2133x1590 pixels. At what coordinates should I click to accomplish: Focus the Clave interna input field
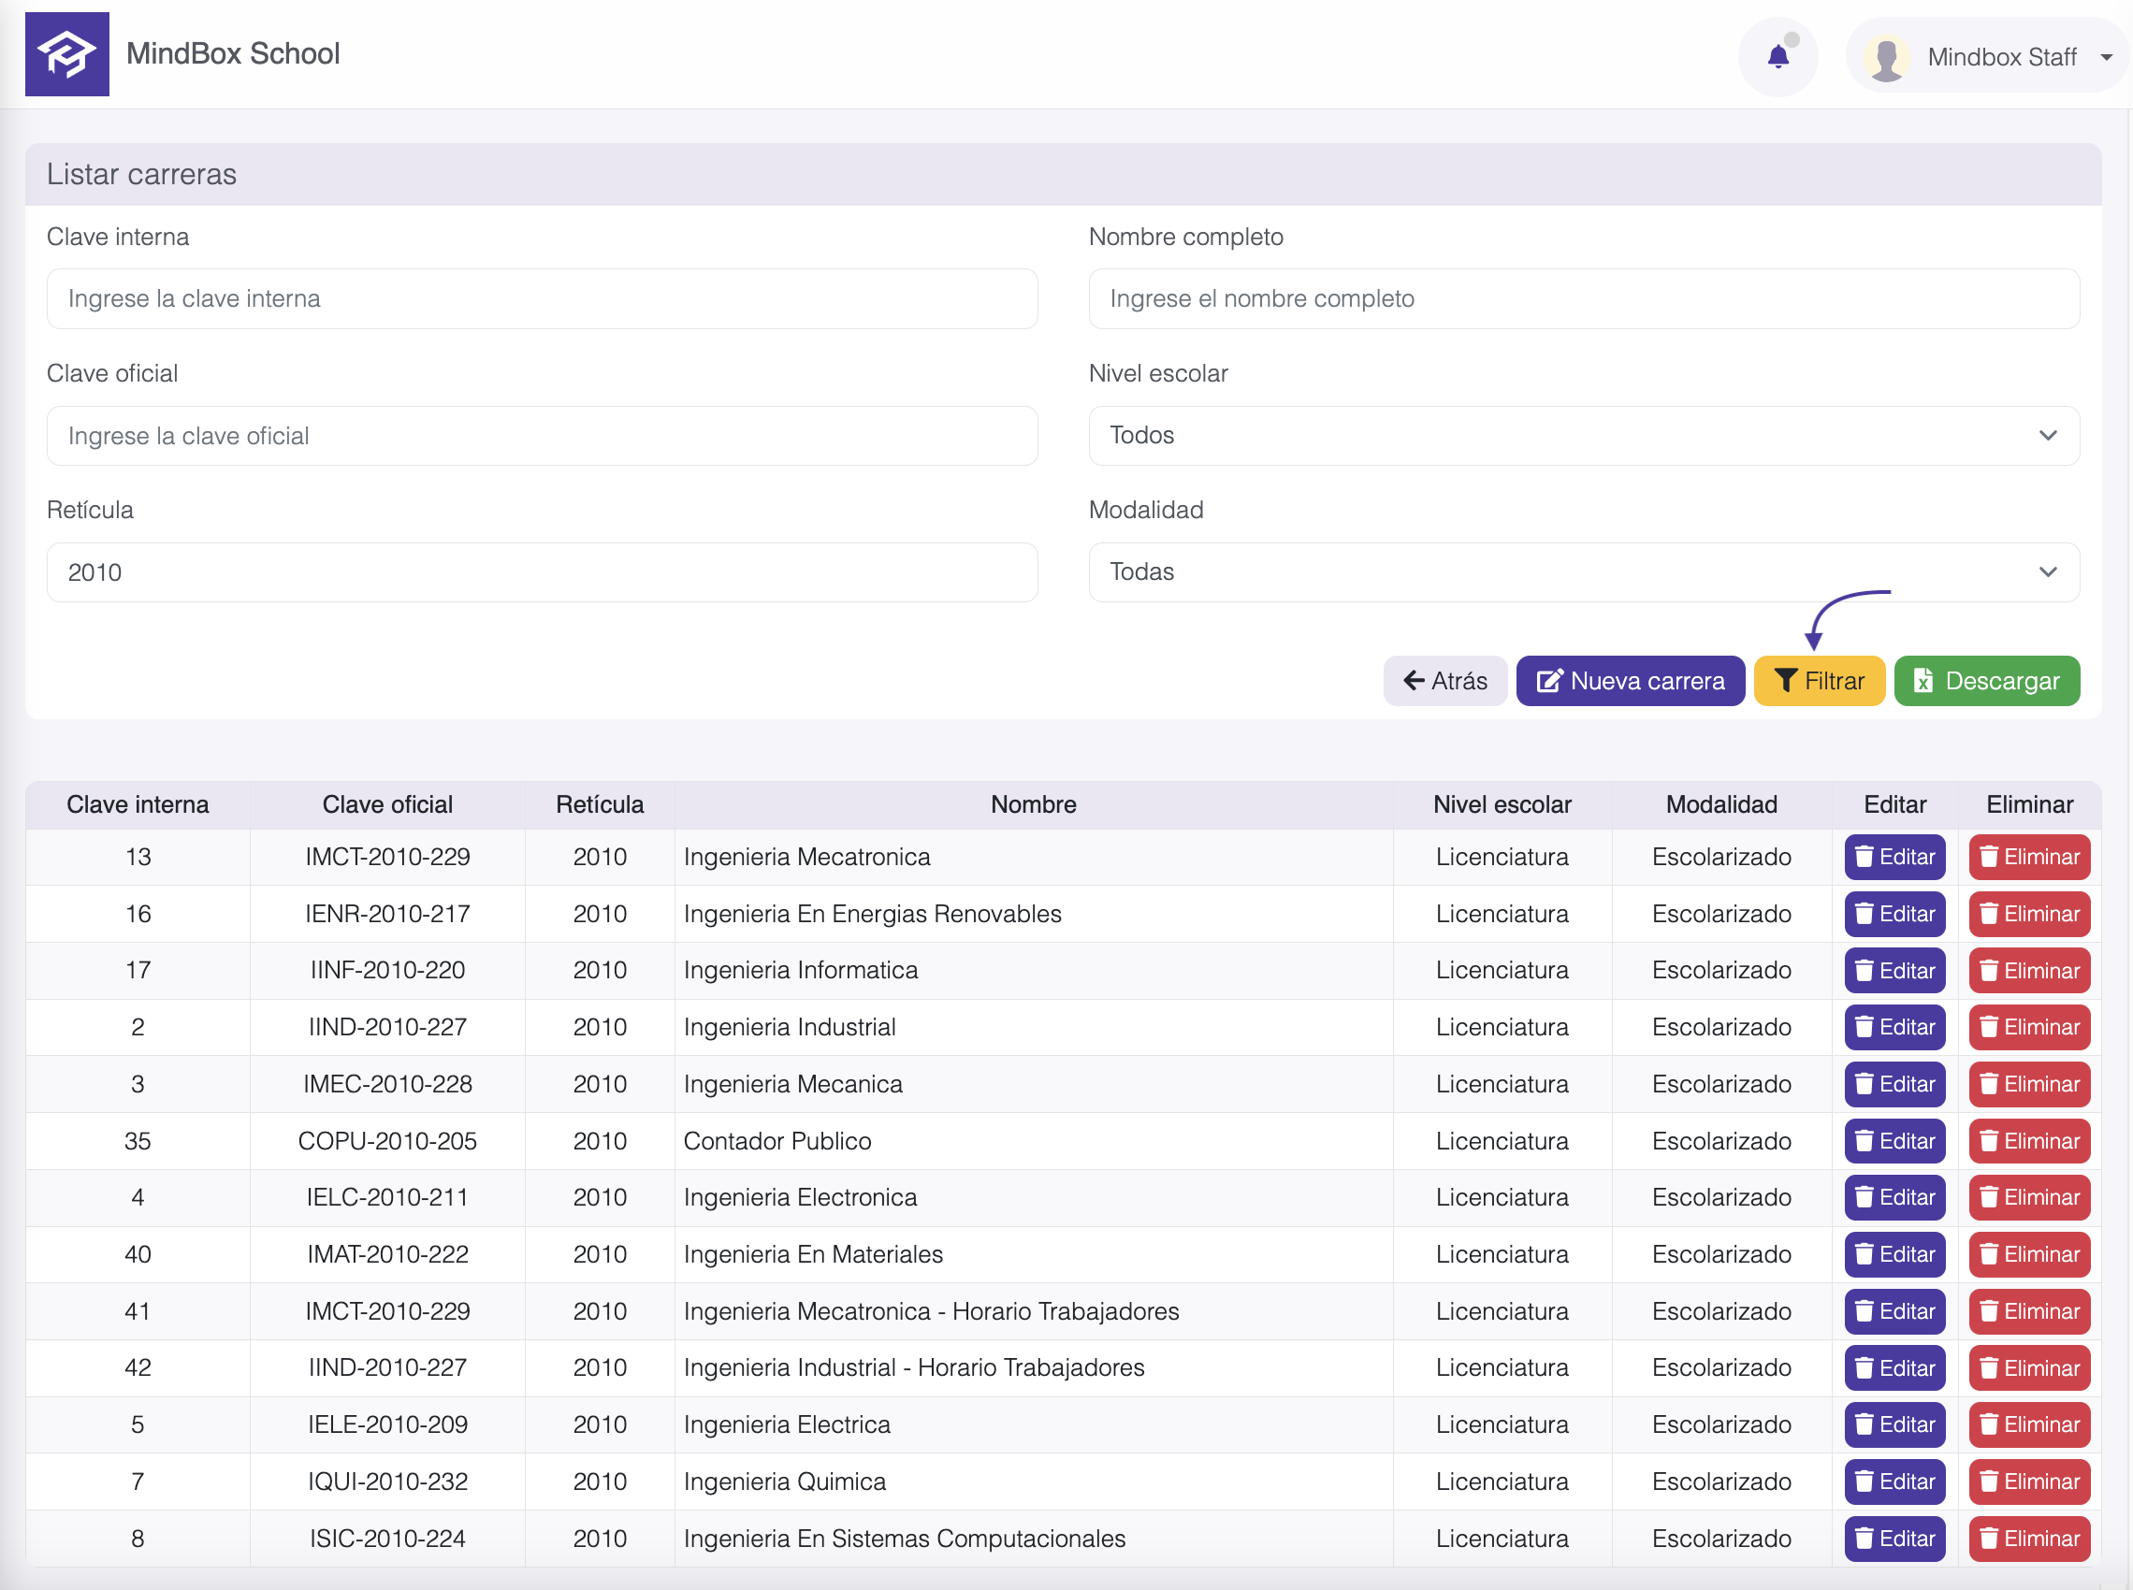[542, 298]
